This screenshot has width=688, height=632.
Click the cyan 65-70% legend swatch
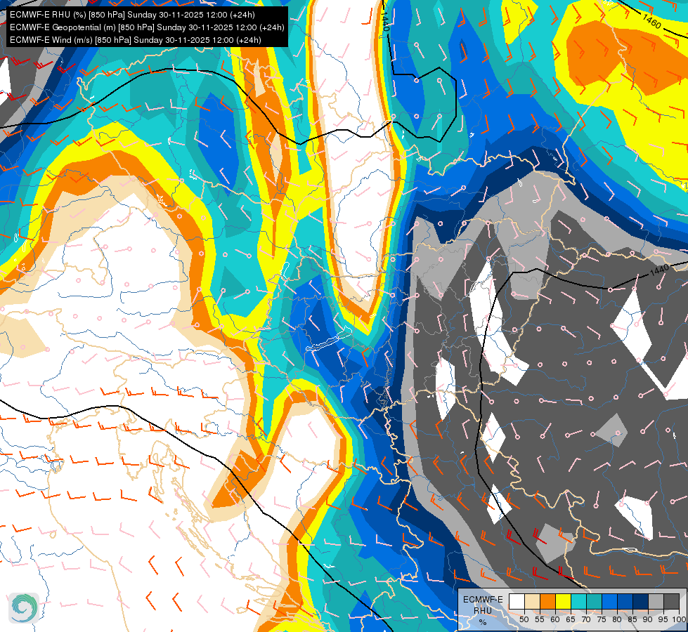[x=578, y=601]
